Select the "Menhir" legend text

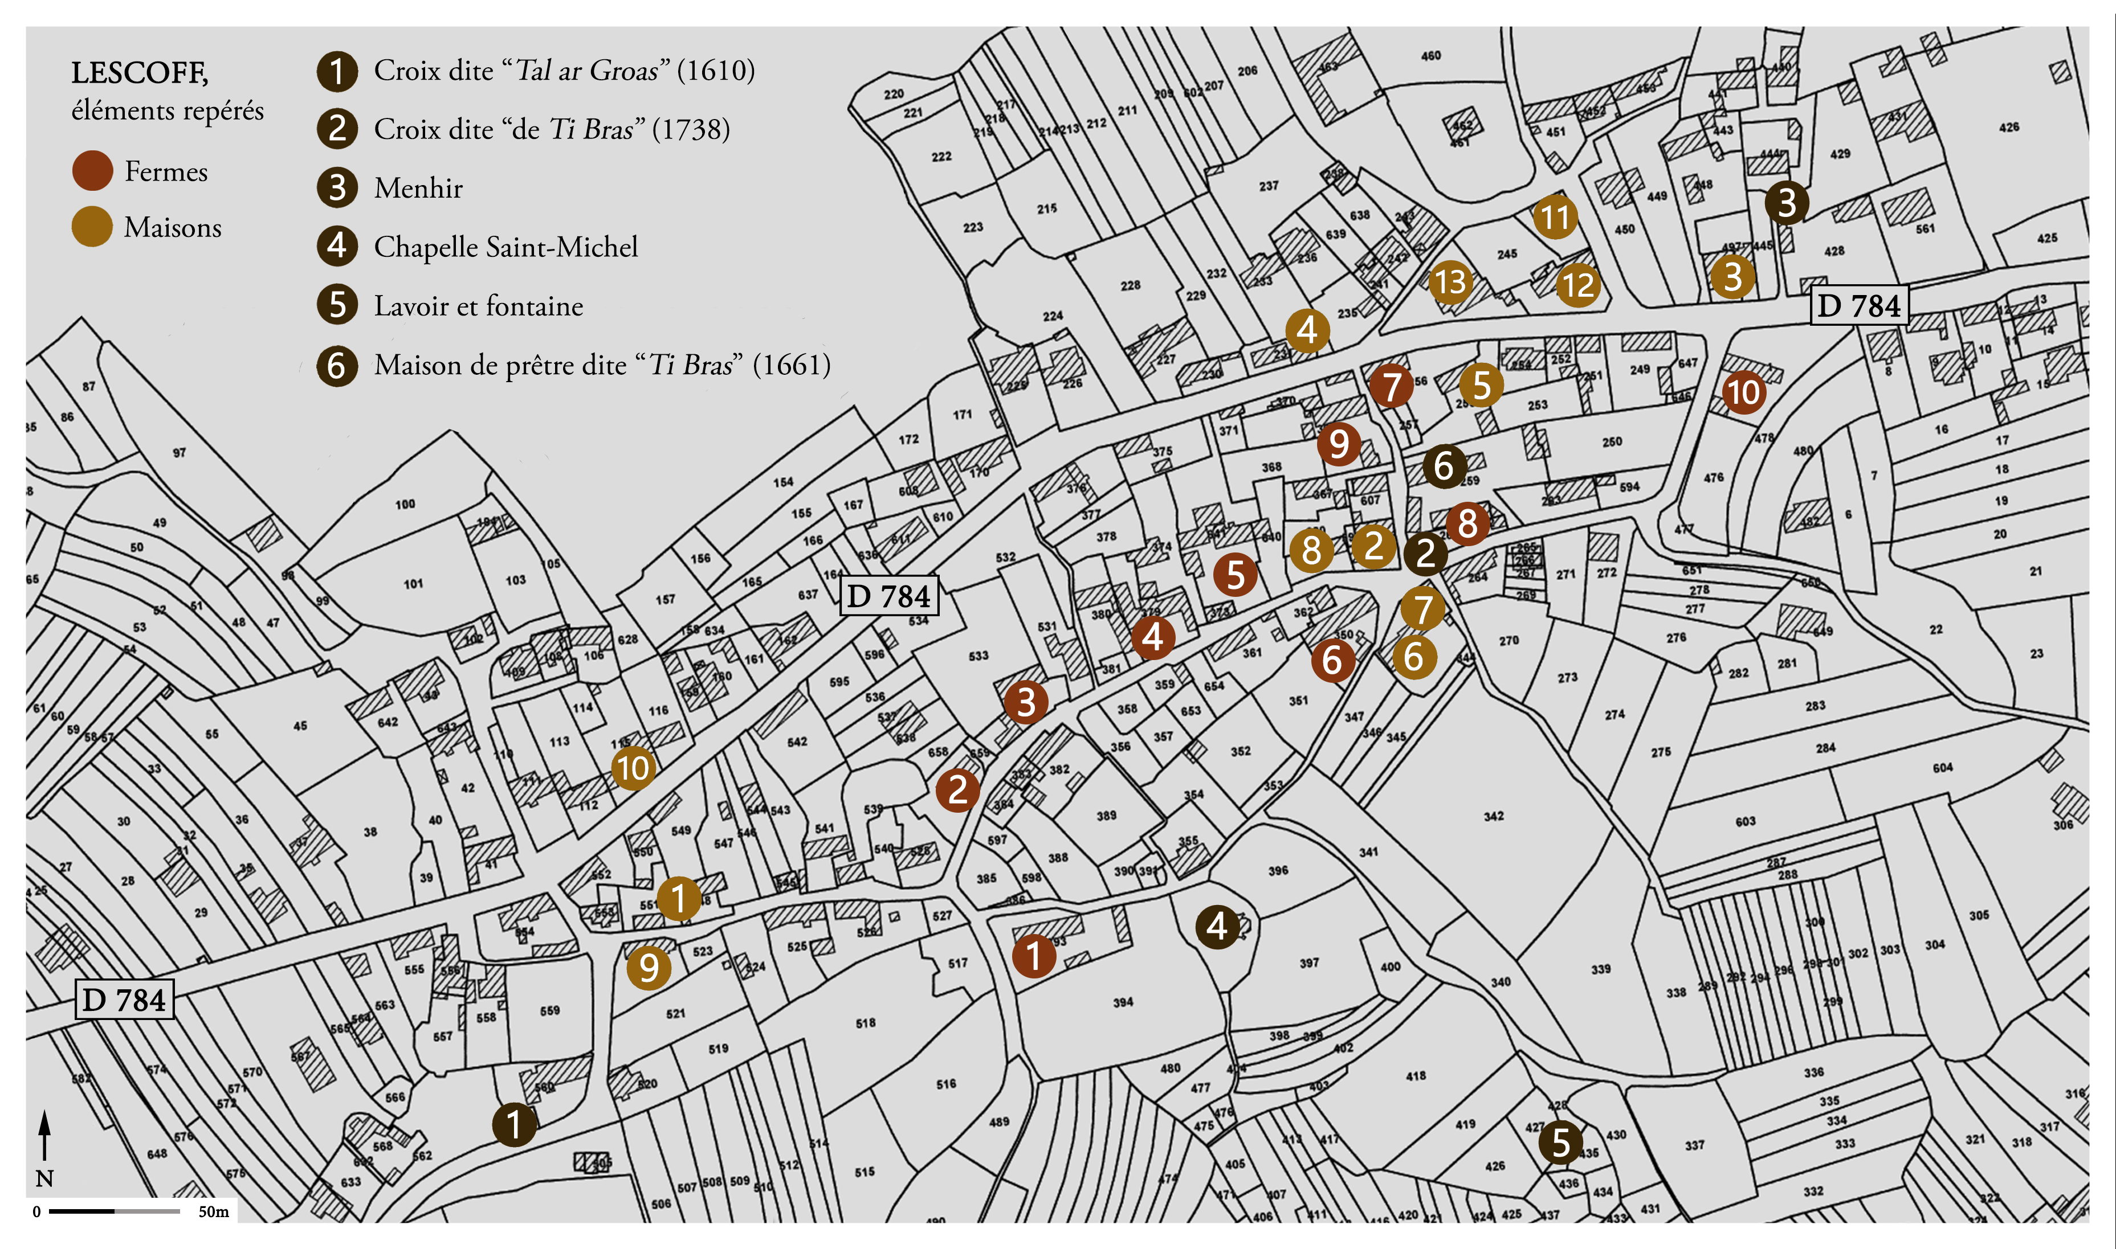coord(418,188)
